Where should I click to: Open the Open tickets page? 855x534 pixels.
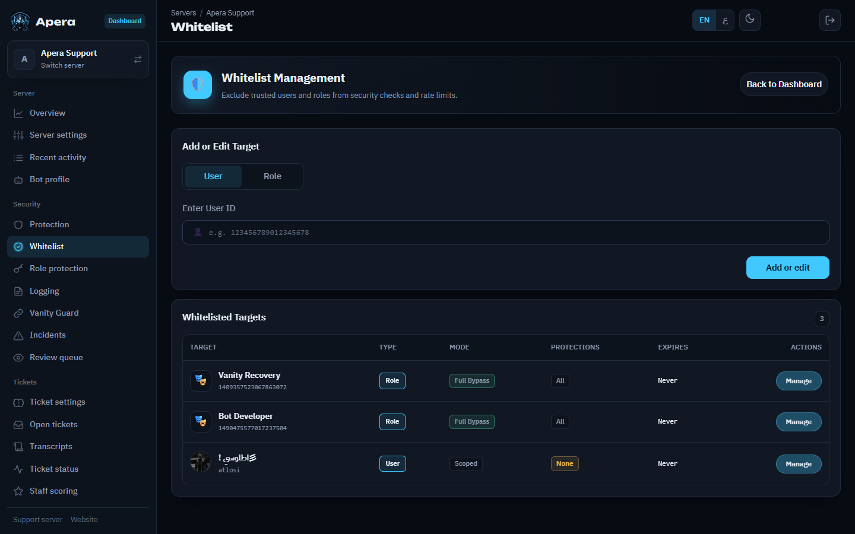click(x=78, y=425)
